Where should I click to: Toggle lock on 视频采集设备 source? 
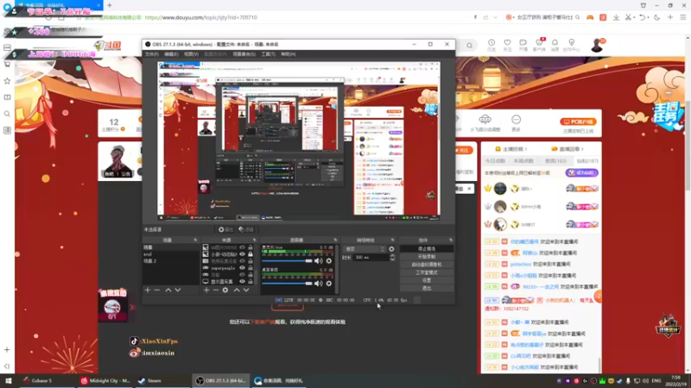click(250, 261)
